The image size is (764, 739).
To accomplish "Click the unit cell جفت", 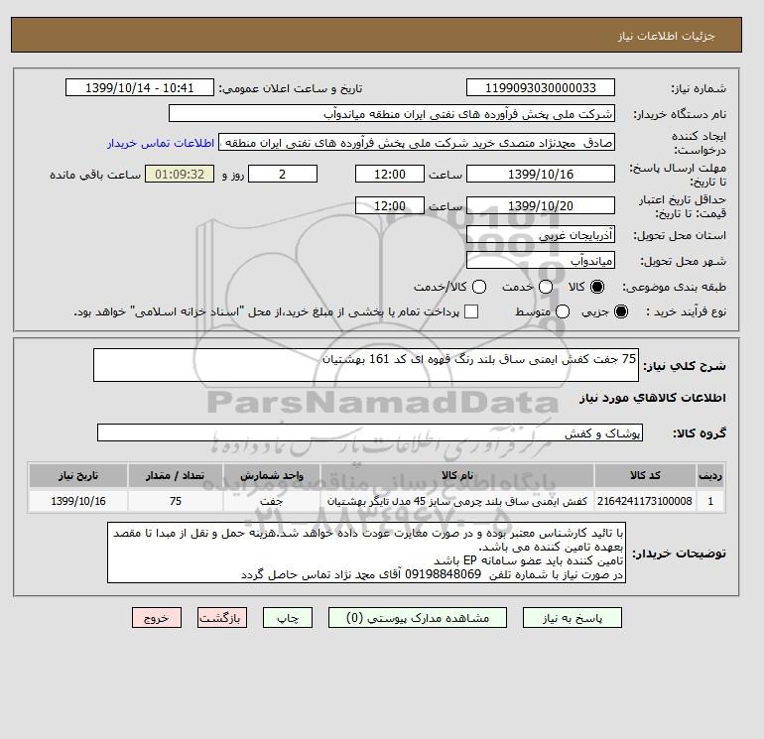I will pos(272,501).
